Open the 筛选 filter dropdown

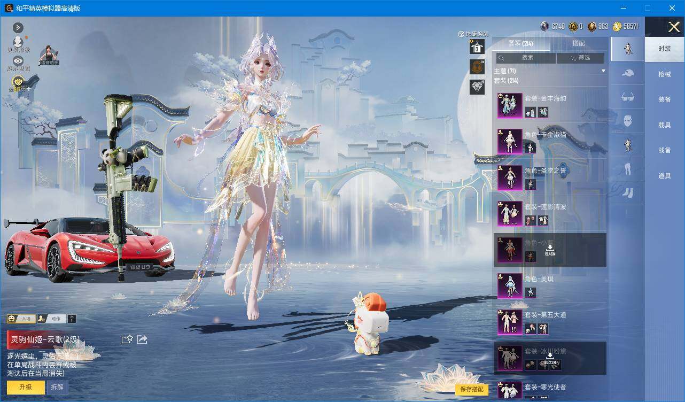[580, 58]
